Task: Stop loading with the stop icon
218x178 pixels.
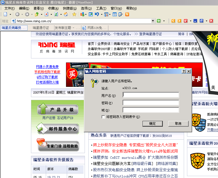Action: pyautogui.click(x=47, y=14)
